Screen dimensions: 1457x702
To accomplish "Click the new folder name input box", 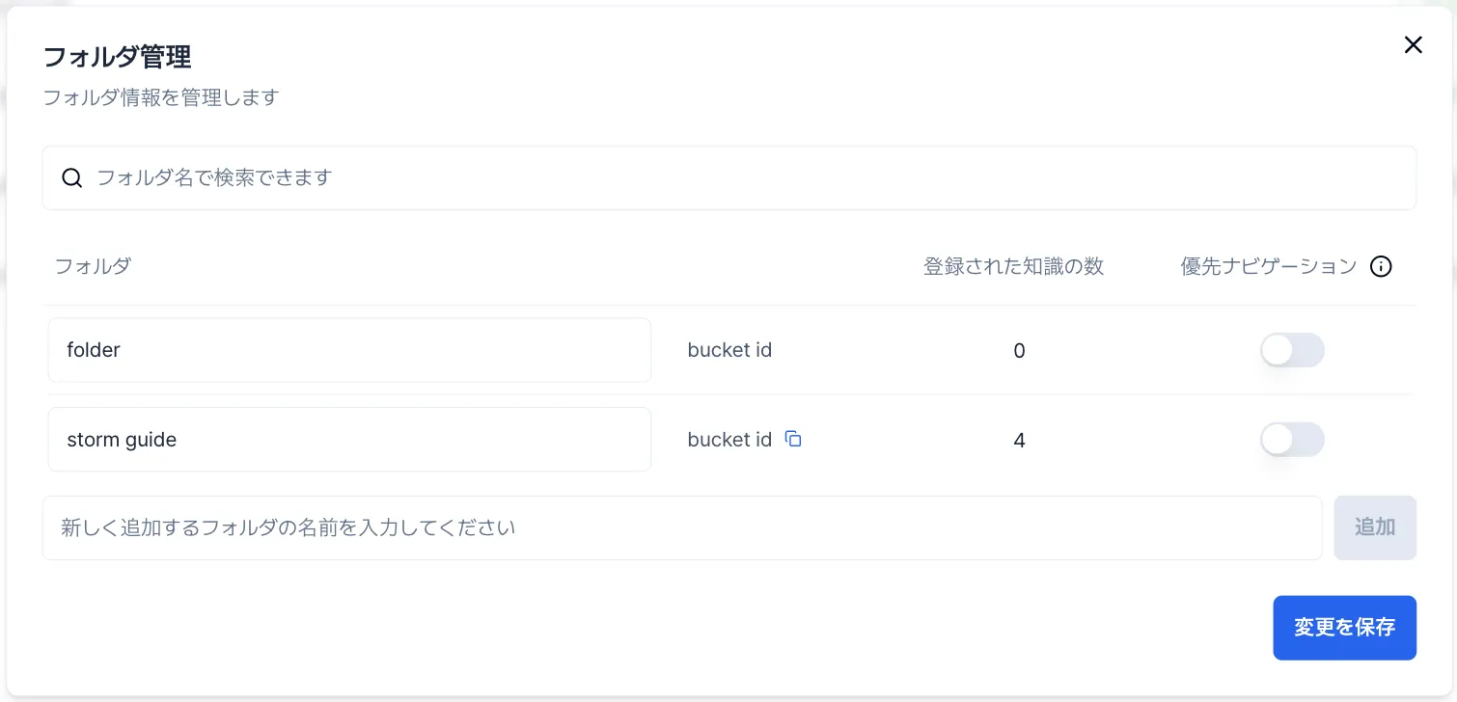I will 681,527.
